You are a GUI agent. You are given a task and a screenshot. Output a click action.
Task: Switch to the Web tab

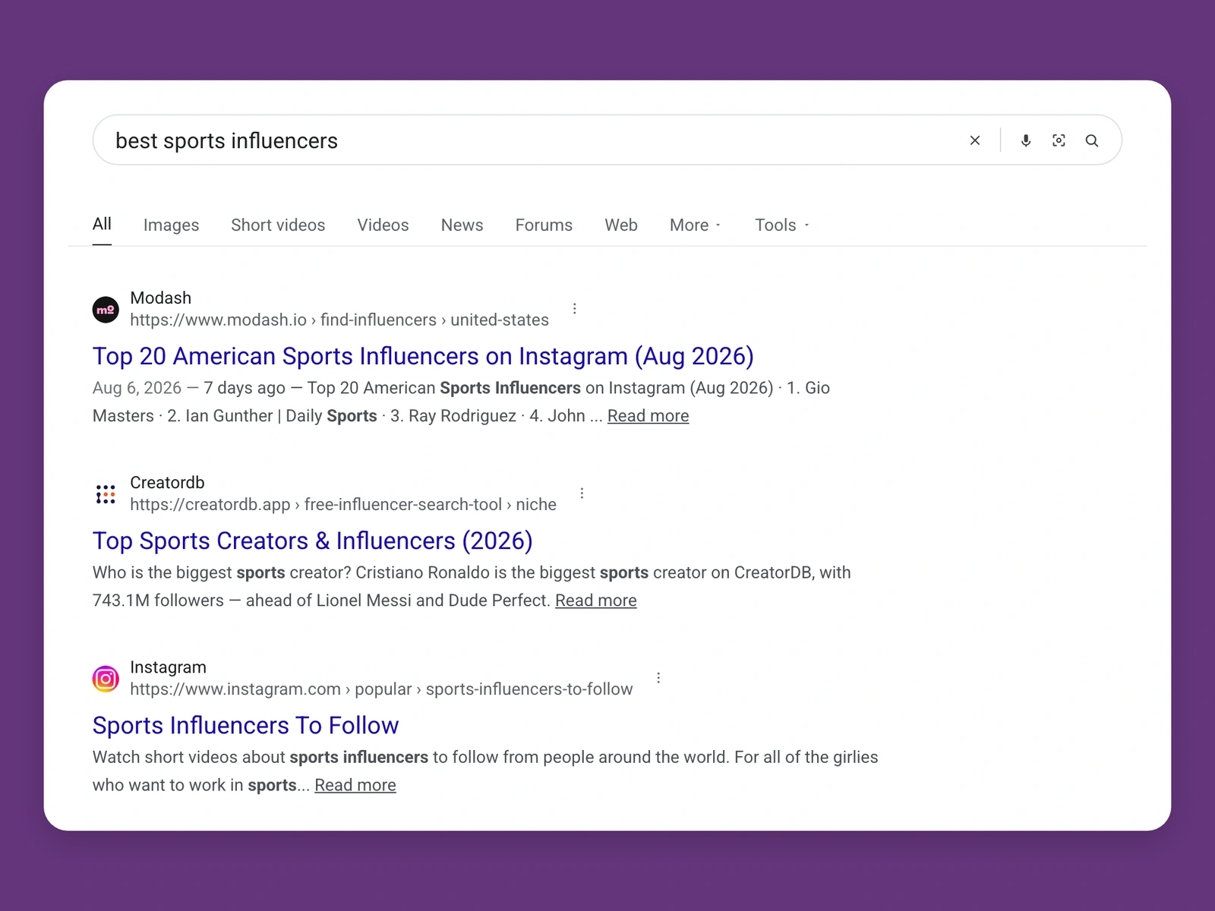click(621, 225)
